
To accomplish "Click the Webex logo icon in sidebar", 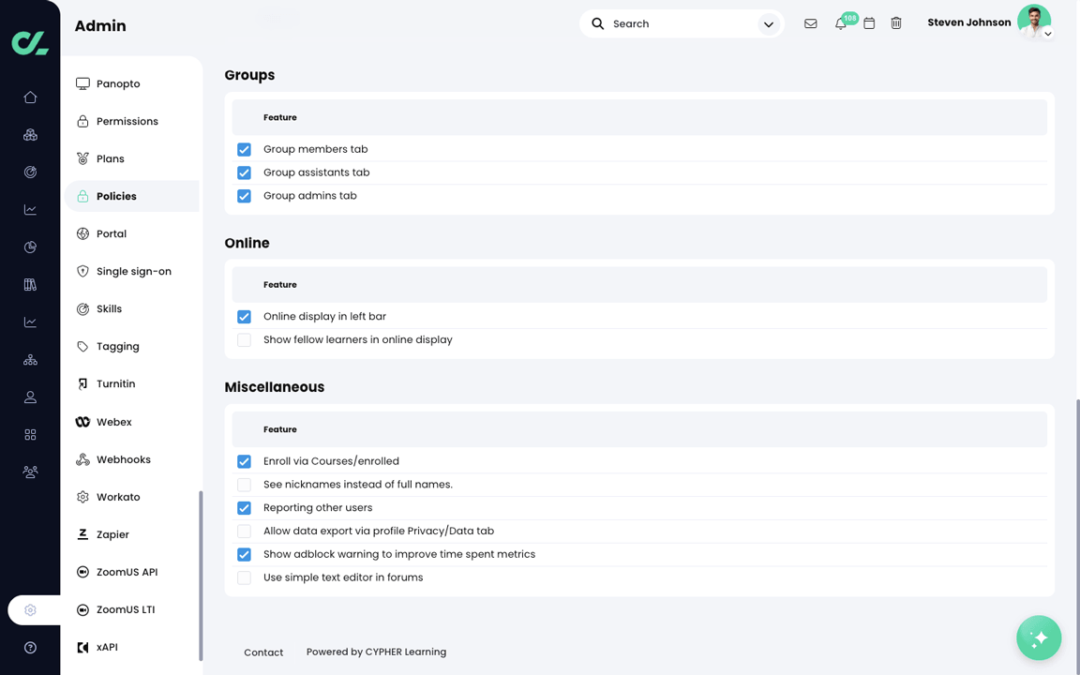I will 82,422.
